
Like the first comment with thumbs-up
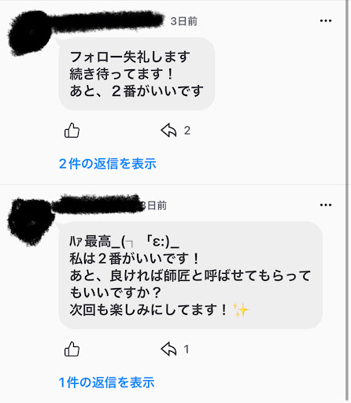click(x=72, y=131)
